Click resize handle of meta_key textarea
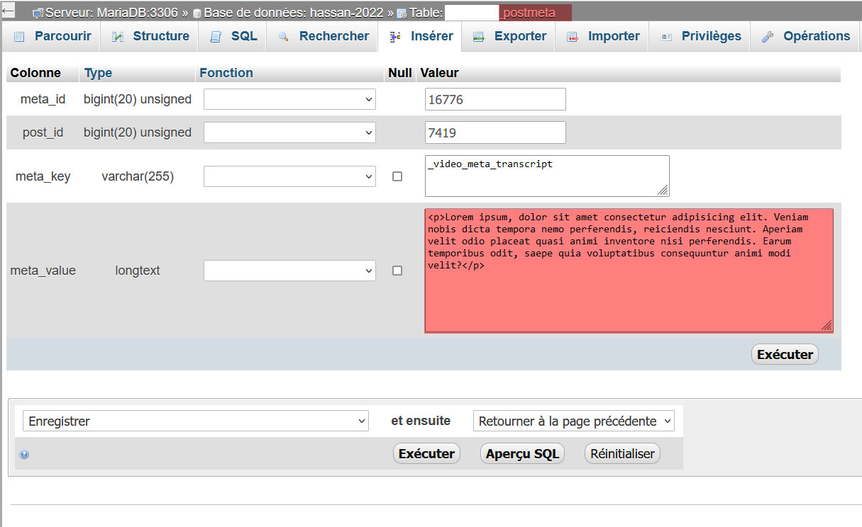This screenshot has height=527, width=862. 663,190
